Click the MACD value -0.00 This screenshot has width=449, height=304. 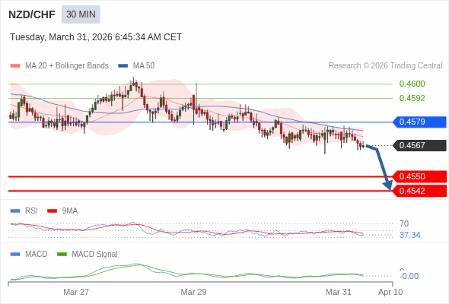[x=409, y=276]
